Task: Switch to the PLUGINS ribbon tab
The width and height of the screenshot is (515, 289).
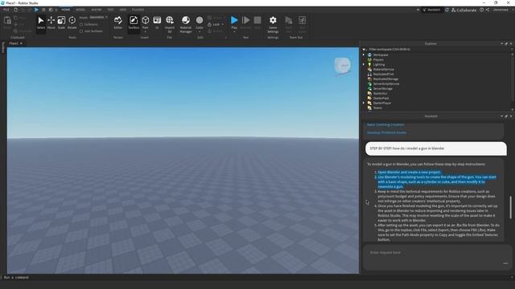Action: (138, 10)
